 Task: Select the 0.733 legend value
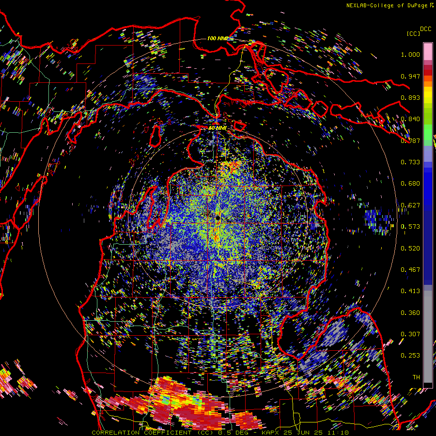tap(410, 162)
